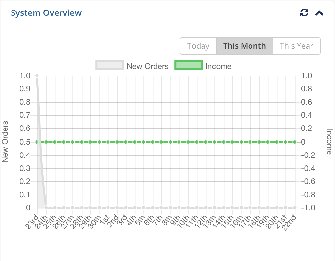Viewport: 335px width, 261px height.
Task: Click the green Income legend swatch
Action: (x=188, y=65)
